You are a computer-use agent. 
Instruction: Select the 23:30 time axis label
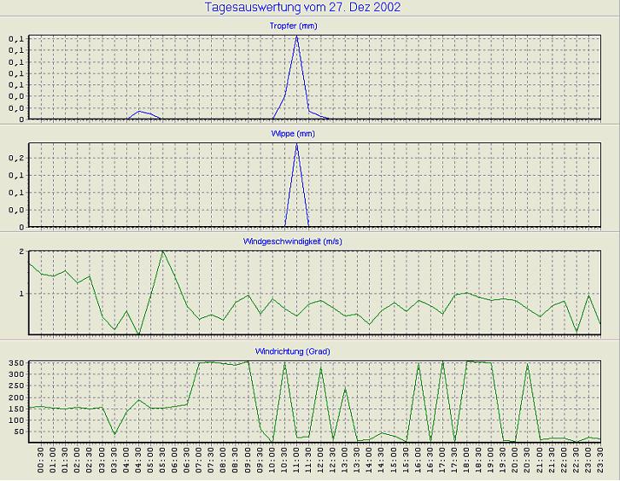pos(600,462)
